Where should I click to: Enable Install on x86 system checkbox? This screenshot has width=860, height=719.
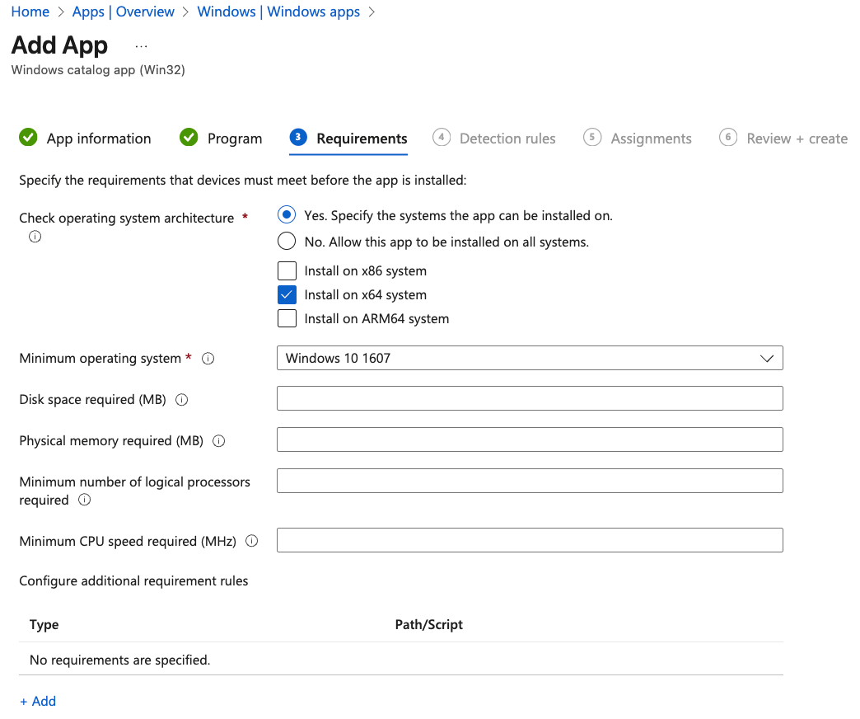(x=287, y=270)
